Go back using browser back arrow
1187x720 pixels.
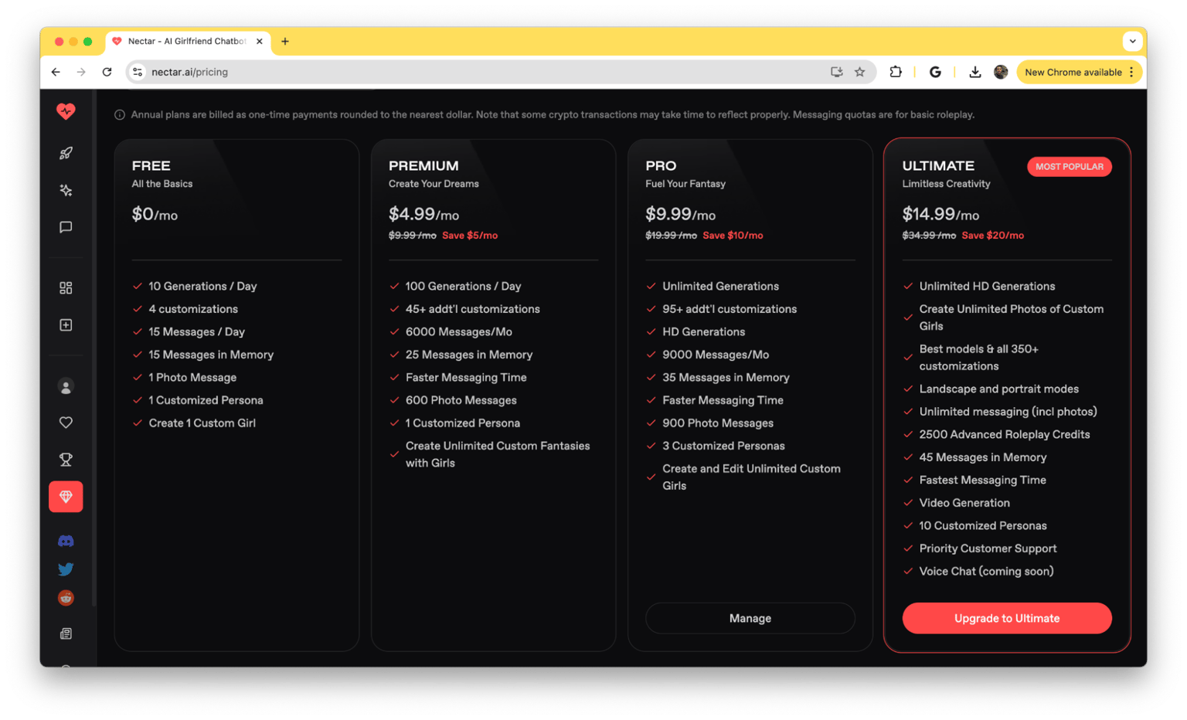tap(56, 72)
